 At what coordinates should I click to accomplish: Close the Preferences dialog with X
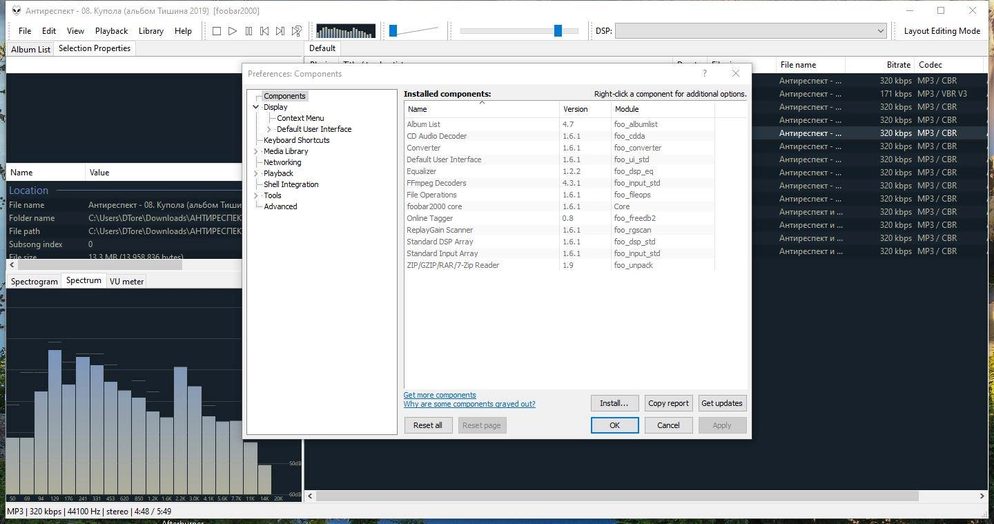click(x=735, y=73)
